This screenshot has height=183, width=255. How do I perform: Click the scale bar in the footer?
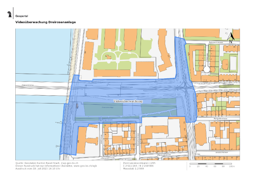click(x=212, y=163)
